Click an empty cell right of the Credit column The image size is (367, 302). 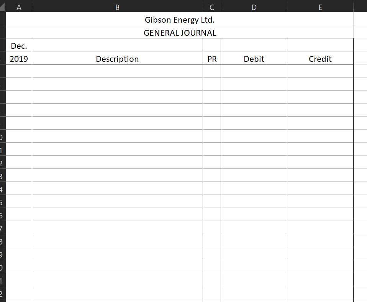tap(360, 71)
